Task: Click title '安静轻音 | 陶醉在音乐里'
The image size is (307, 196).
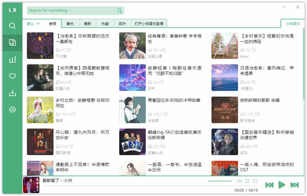Action: pos(175,71)
